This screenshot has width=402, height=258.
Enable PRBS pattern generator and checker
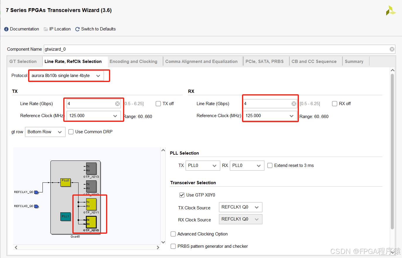point(173,246)
